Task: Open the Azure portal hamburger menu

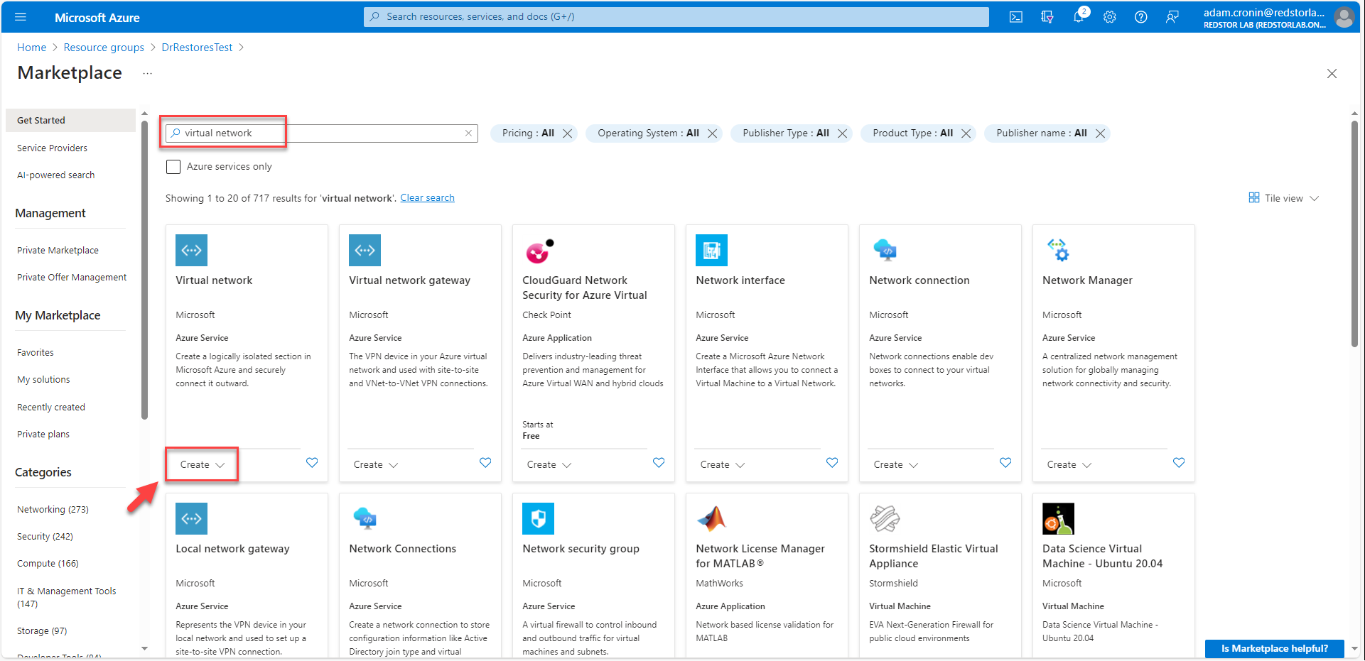Action: (x=20, y=17)
